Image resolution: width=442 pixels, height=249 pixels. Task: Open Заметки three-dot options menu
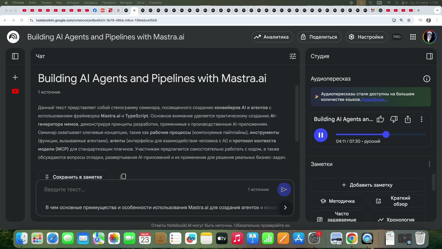coord(430,164)
